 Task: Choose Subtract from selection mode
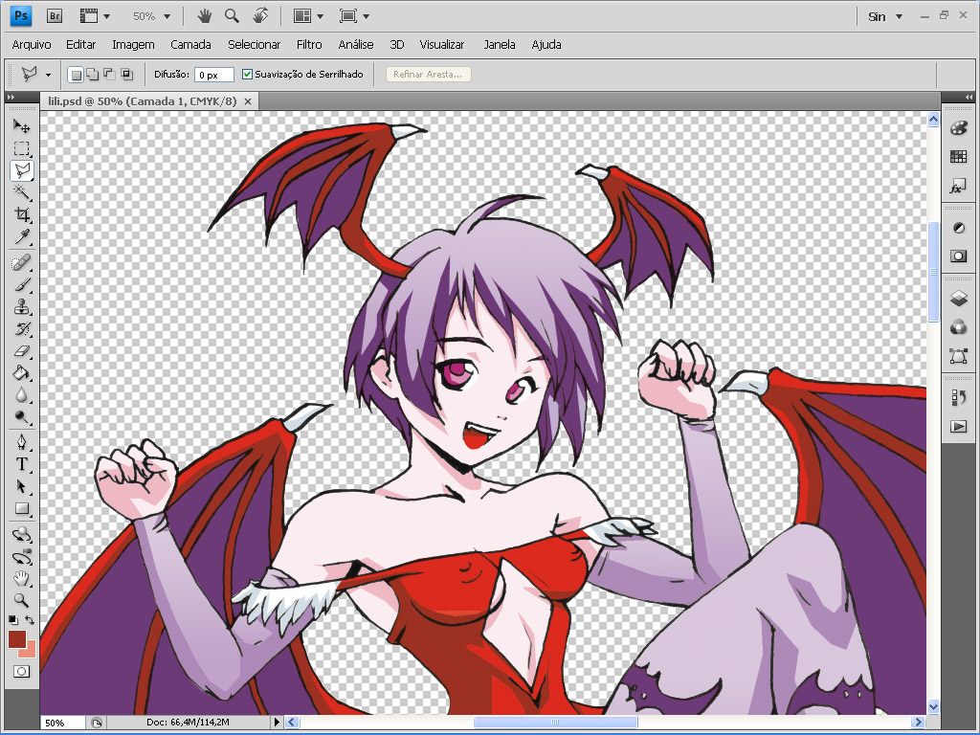tap(109, 75)
